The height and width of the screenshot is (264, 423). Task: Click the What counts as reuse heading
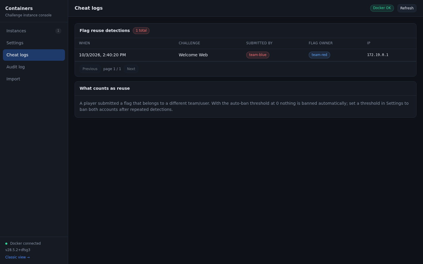point(105,88)
